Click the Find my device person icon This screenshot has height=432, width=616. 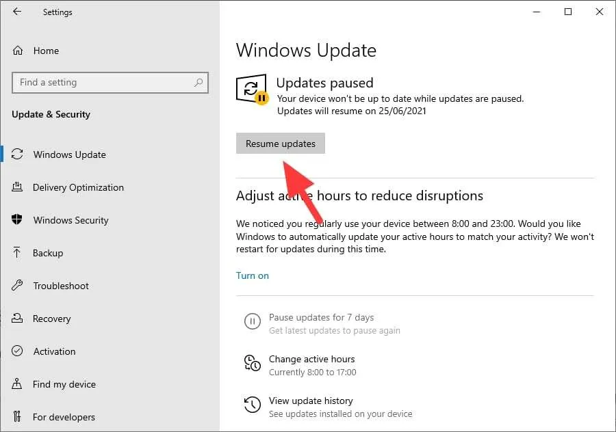point(17,383)
